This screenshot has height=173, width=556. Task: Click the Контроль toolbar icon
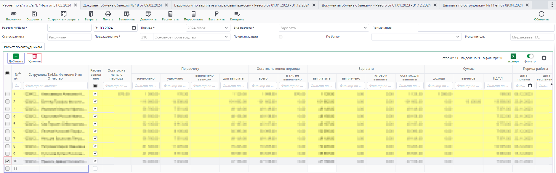tap(237, 14)
